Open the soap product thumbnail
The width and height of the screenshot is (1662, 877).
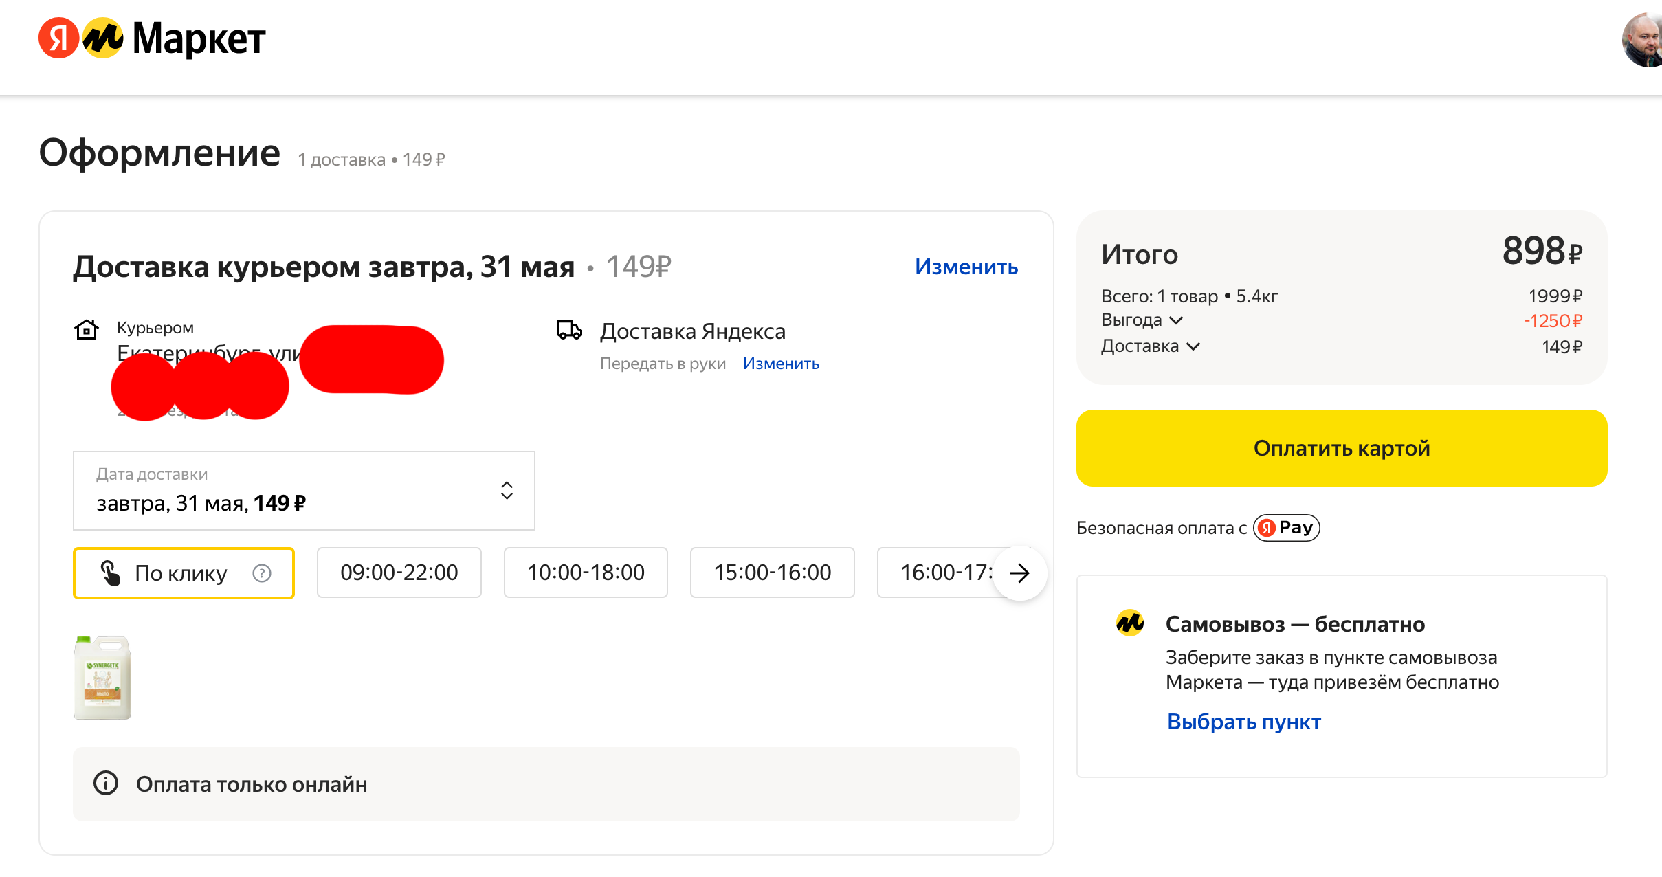[x=102, y=678]
